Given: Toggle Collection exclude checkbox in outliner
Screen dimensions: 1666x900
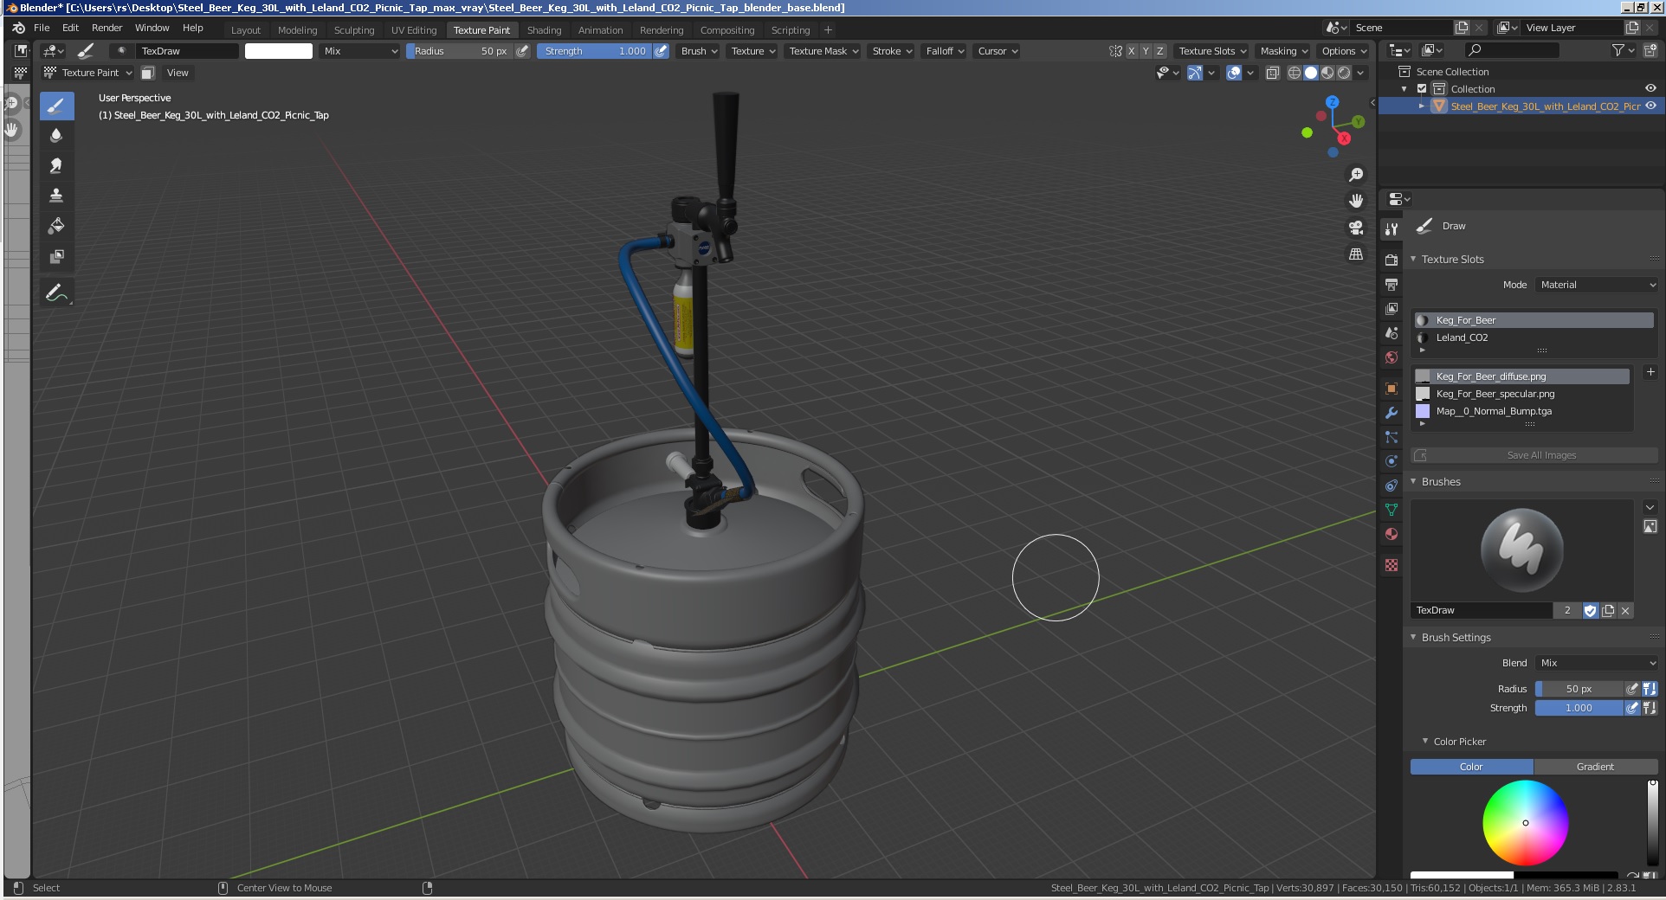Looking at the screenshot, I should click(x=1422, y=89).
